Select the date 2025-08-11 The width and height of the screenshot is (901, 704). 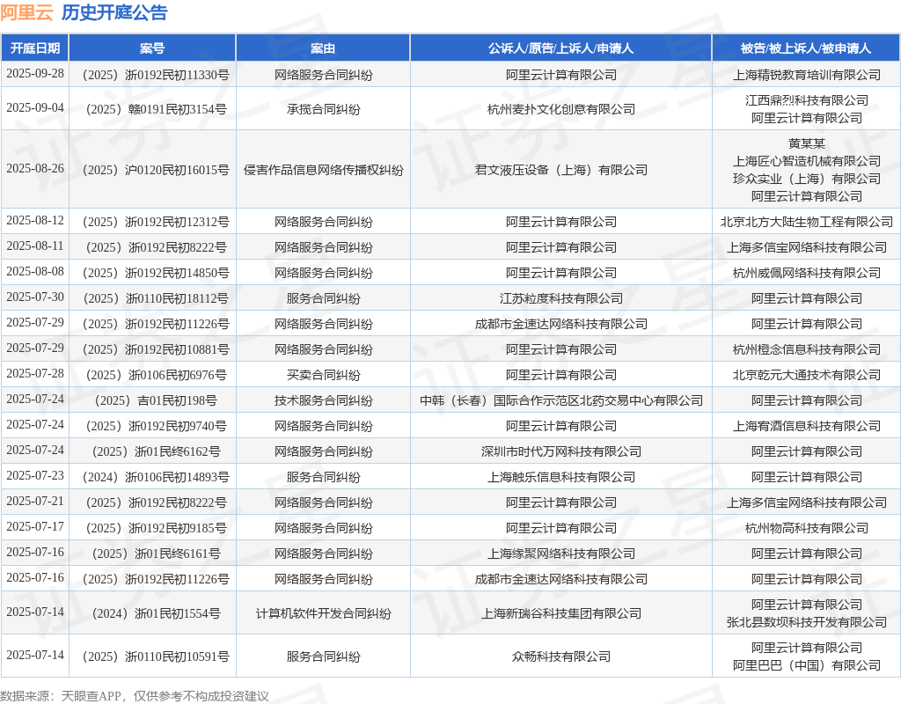coord(35,246)
